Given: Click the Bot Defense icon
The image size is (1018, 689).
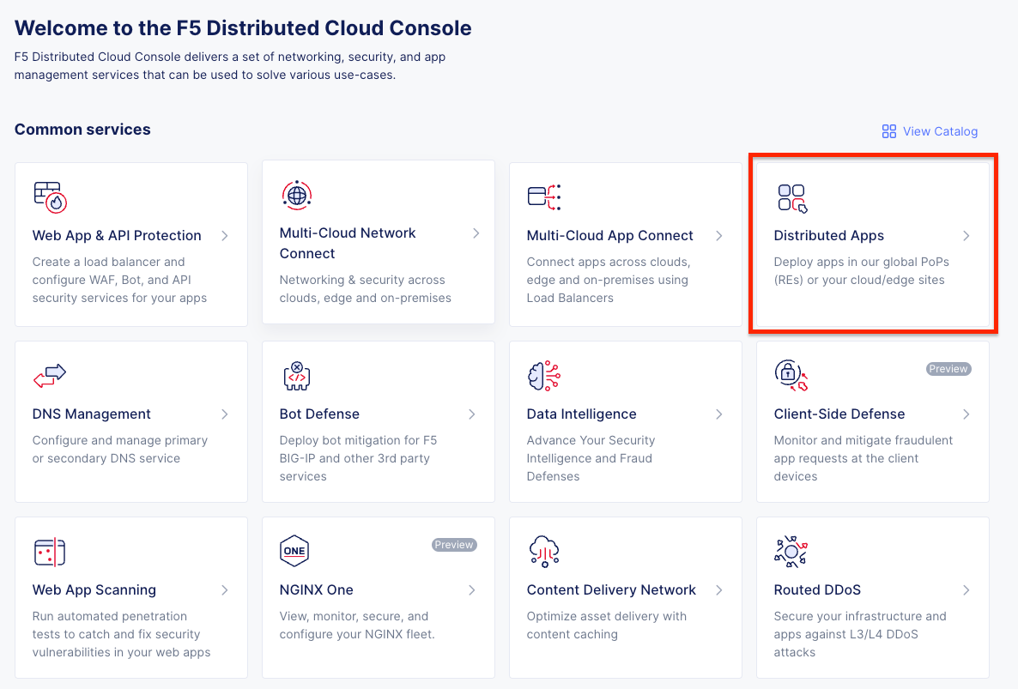Looking at the screenshot, I should point(296,375).
